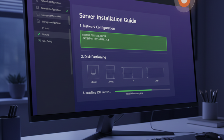224x140 pixels.
Task: Select the Filstolg sidebar entry
Action: pyautogui.click(x=46, y=34)
